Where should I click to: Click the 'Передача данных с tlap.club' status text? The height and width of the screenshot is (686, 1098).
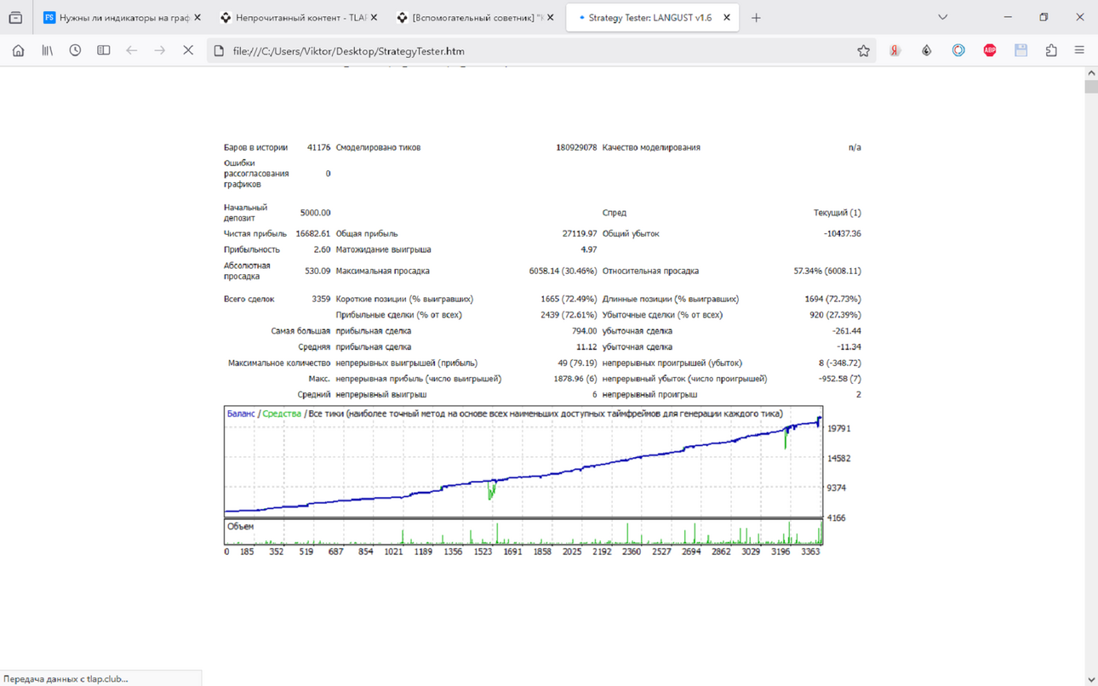66,678
